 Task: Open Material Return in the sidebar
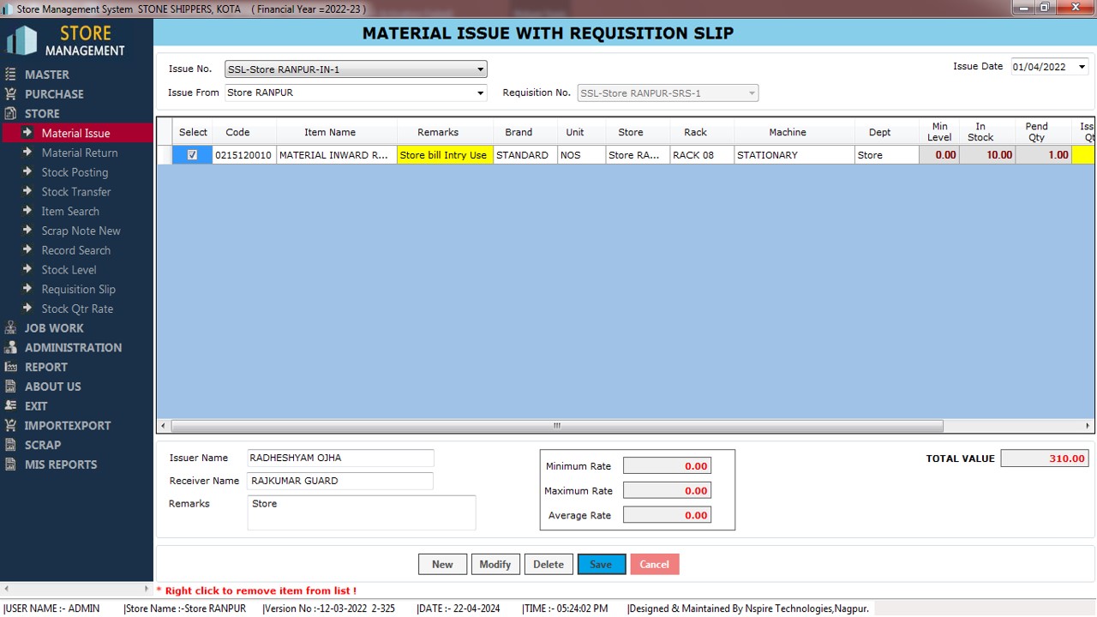79,153
